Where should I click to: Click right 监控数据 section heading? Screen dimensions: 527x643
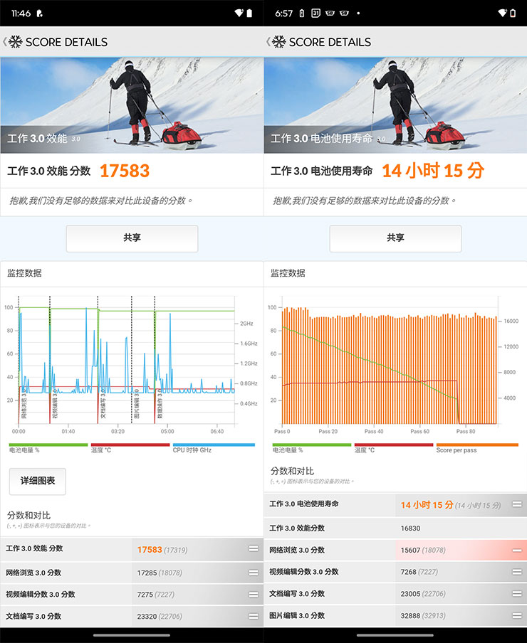point(288,273)
